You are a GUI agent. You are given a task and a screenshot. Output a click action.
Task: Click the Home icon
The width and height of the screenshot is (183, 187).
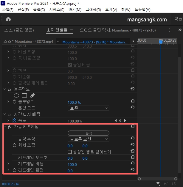(8, 19)
